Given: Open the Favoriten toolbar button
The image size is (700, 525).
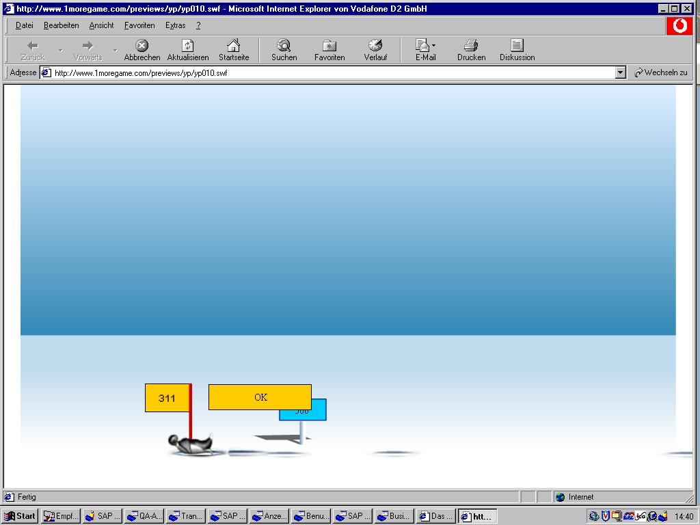Looking at the screenshot, I should 329,46.
